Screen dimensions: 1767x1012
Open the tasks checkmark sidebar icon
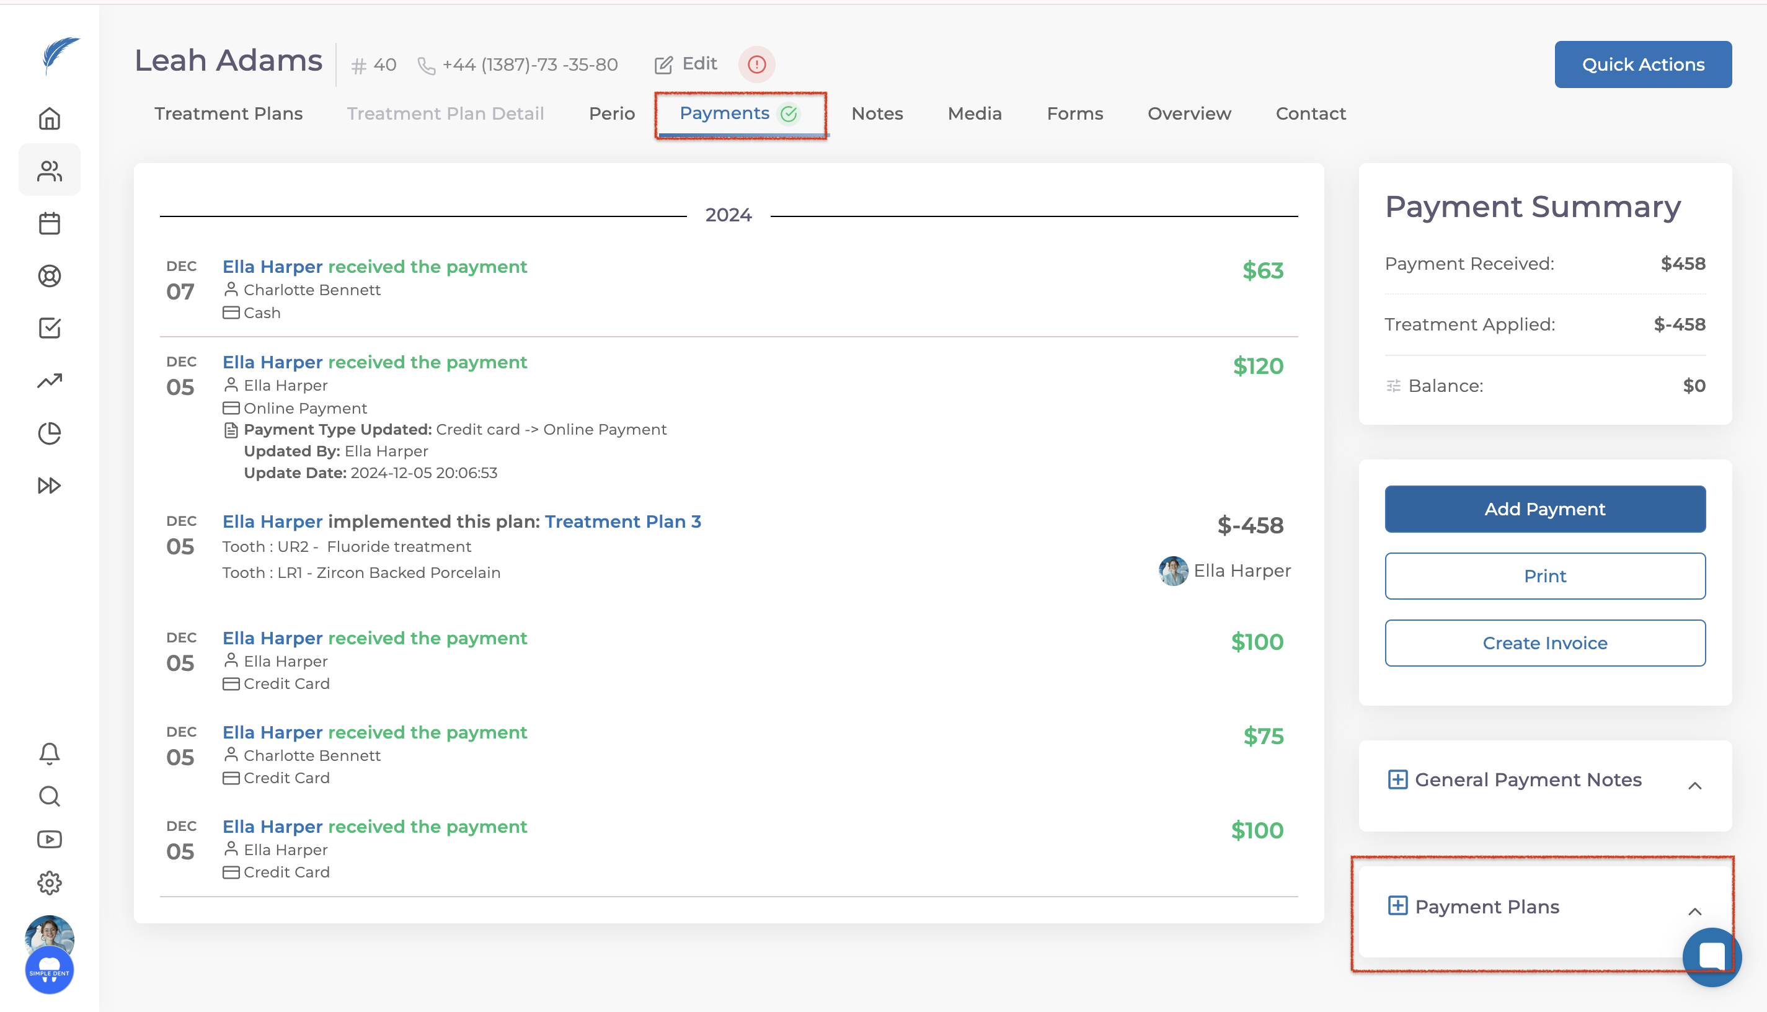(50, 328)
